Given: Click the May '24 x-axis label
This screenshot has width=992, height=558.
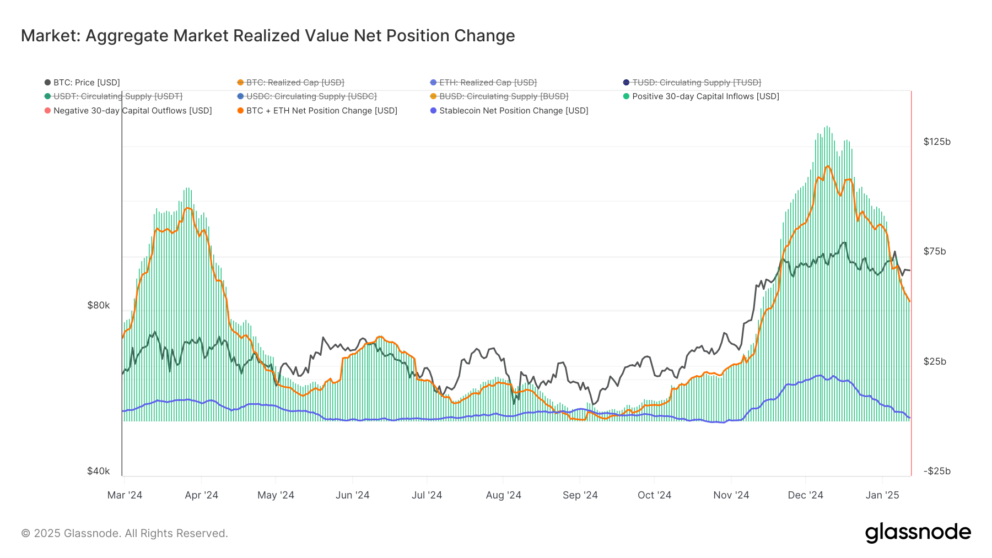Looking at the screenshot, I should point(276,495).
